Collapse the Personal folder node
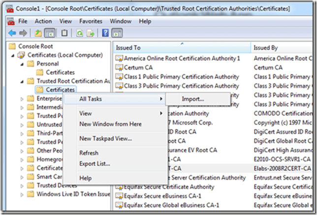The width and height of the screenshot is (317, 215). coord(22,63)
